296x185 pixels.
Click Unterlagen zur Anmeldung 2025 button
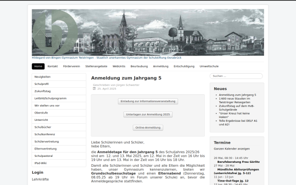pyautogui.click(x=148, y=114)
